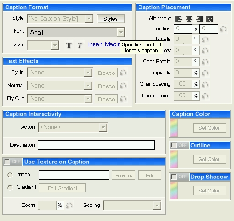Reset the Position value
Image resolution: width=234 pixels, height=221 pixels.
tap(223, 29)
